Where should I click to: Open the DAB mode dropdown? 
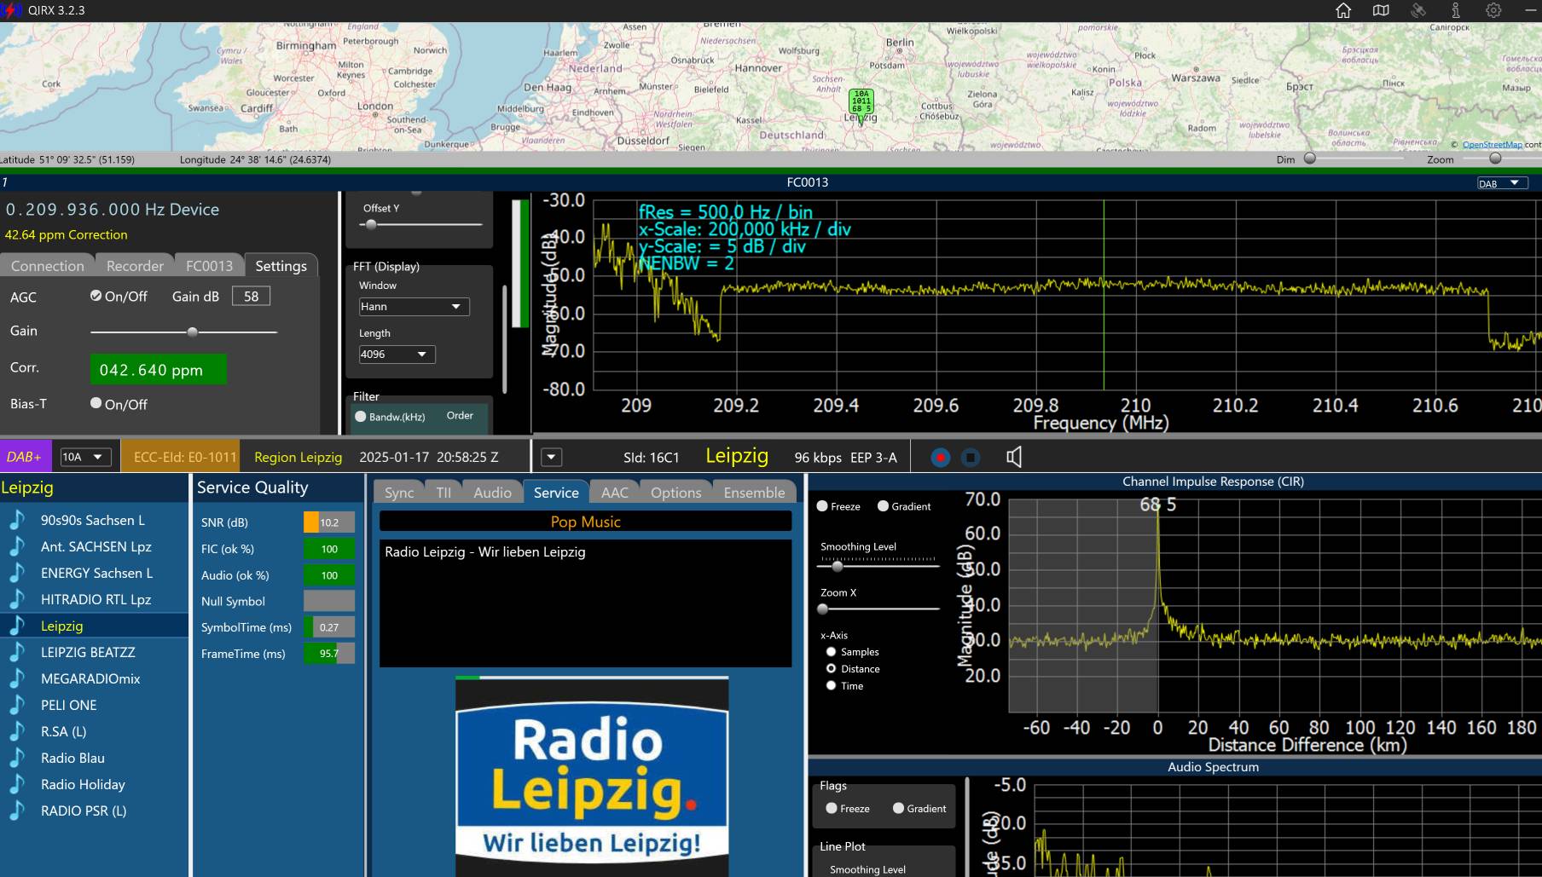1501,183
